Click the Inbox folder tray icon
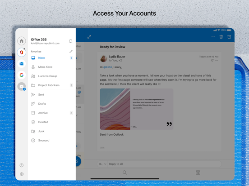 pyautogui.click(x=33, y=58)
